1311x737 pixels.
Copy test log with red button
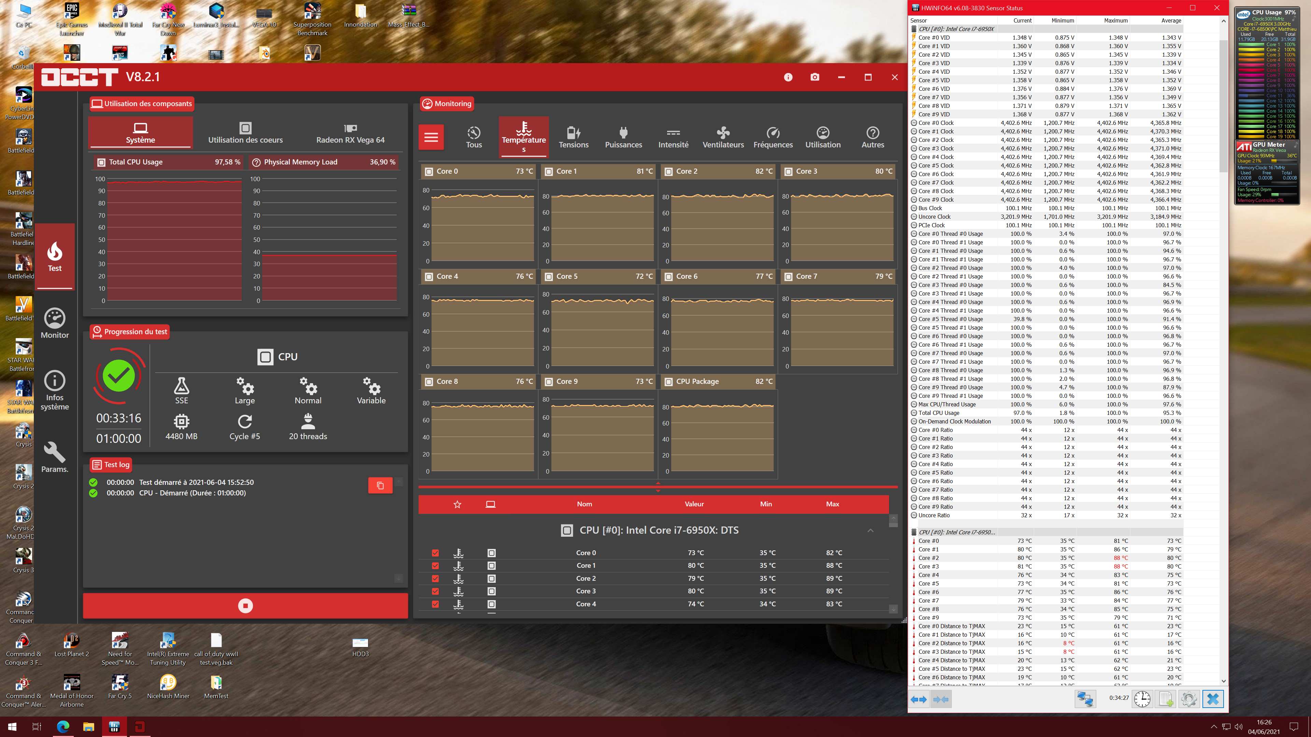click(380, 486)
